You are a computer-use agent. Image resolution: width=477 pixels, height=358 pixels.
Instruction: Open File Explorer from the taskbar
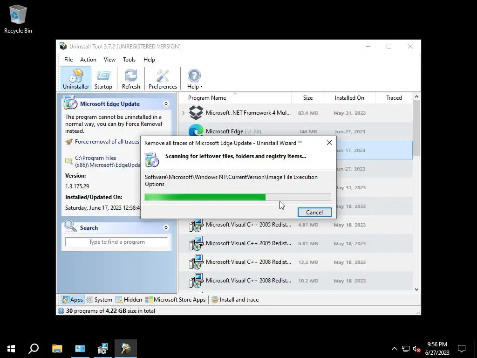[57, 349]
